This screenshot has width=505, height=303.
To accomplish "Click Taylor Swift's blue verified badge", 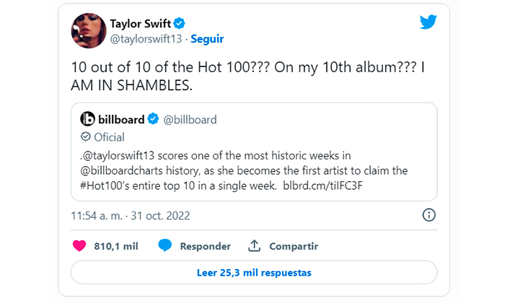I will (x=179, y=24).
